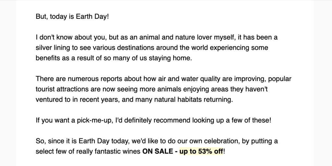Click the phrase "really fantastic wines"
Viewport: 332px width, 166px height.
click(x=108, y=151)
